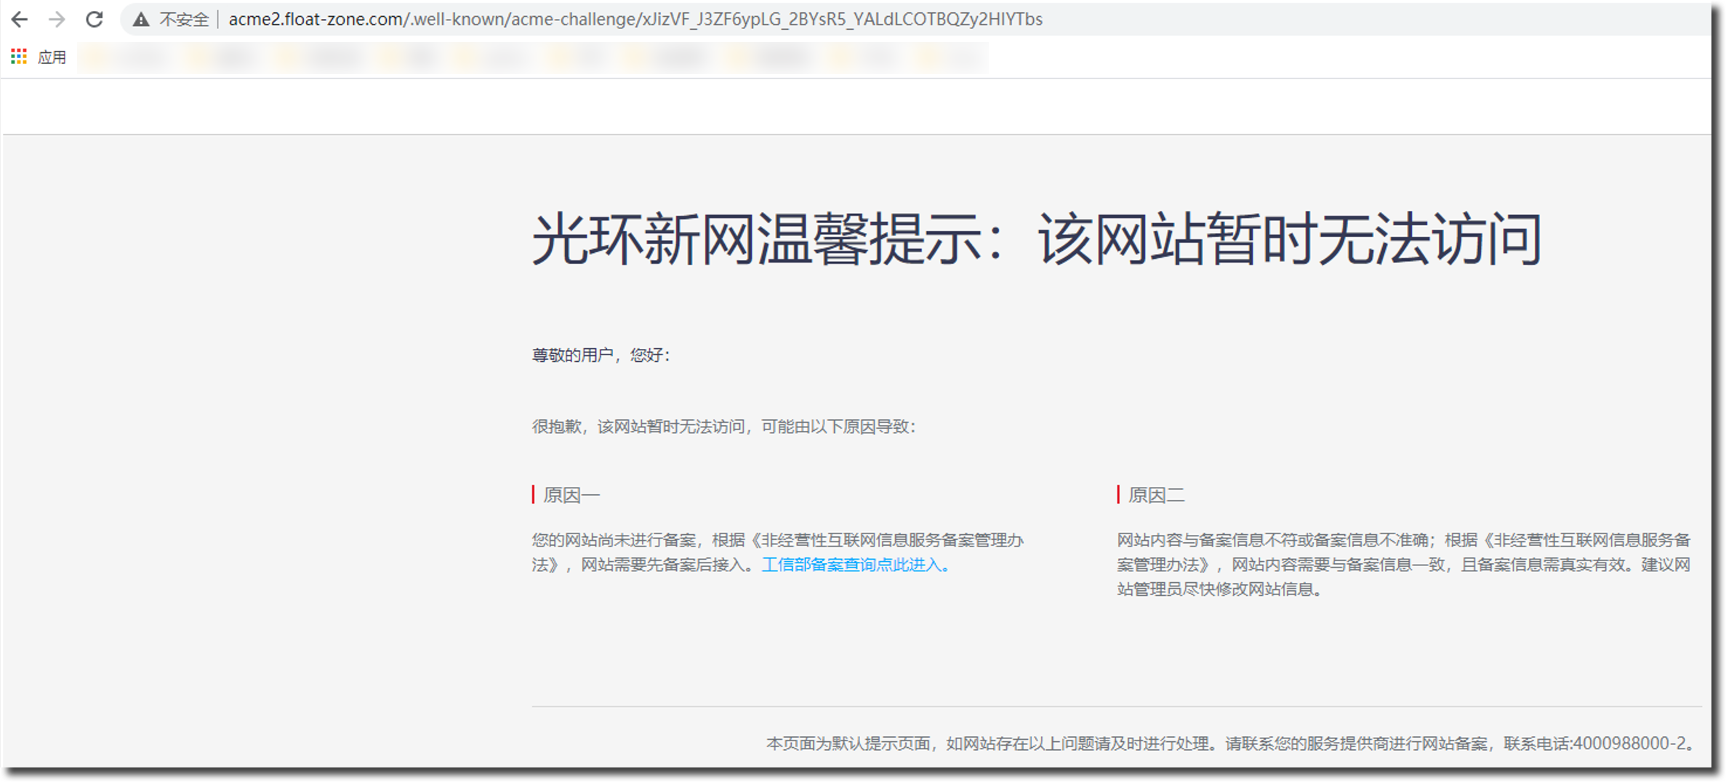Reload the current page
This screenshot has height=782, width=1726.
[95, 20]
